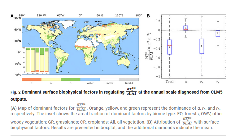Click the panel 'B' letter label

tap(148, 16)
